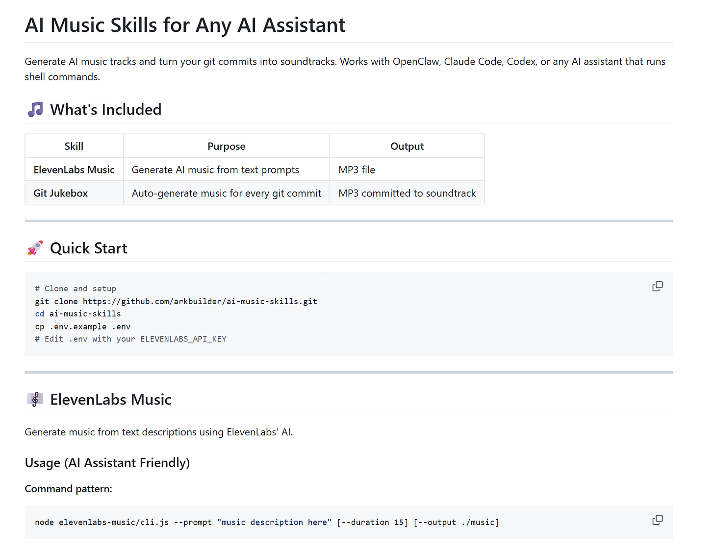
Task: Click 'Auto-generate music for every git commit' cell
Action: [x=227, y=193]
